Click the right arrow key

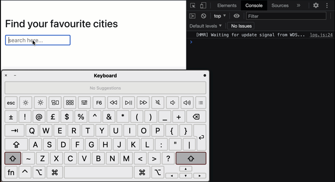click(x=200, y=176)
